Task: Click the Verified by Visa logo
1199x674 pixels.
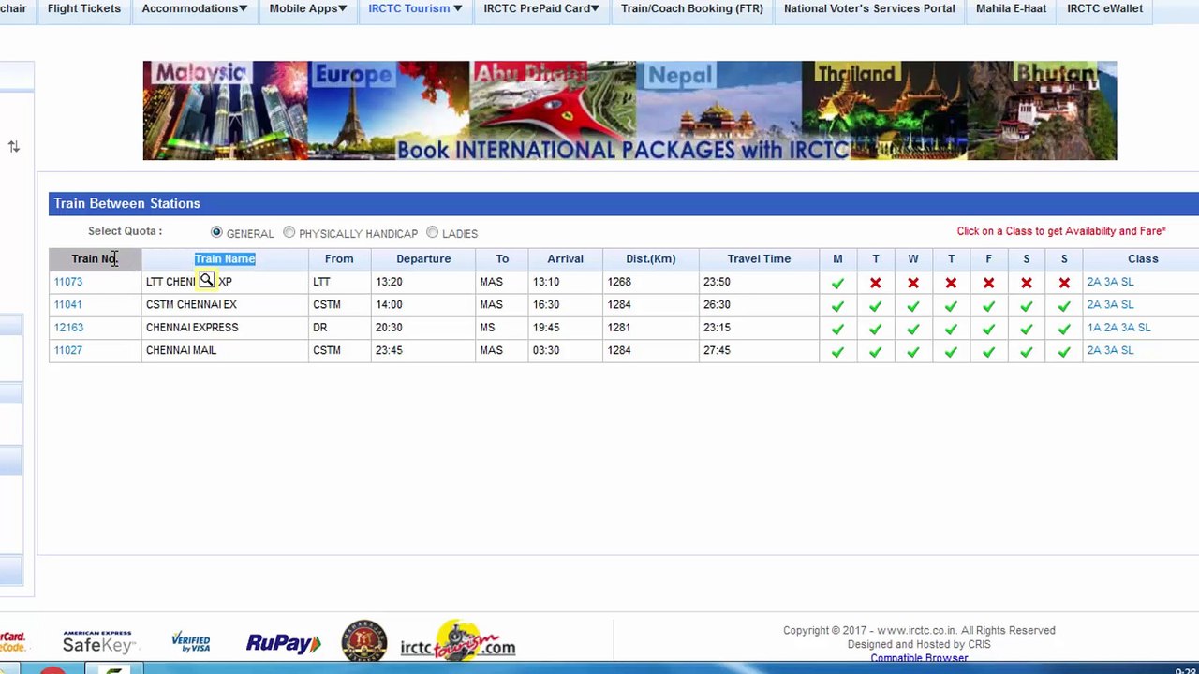Action: point(190,642)
